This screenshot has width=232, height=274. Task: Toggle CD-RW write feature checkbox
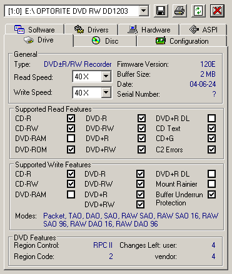click(71, 183)
